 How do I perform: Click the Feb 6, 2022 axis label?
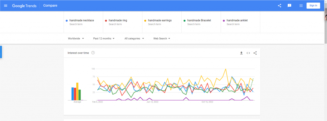97,102
